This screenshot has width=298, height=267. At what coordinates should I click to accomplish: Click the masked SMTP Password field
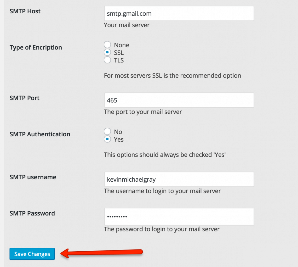coord(179,216)
